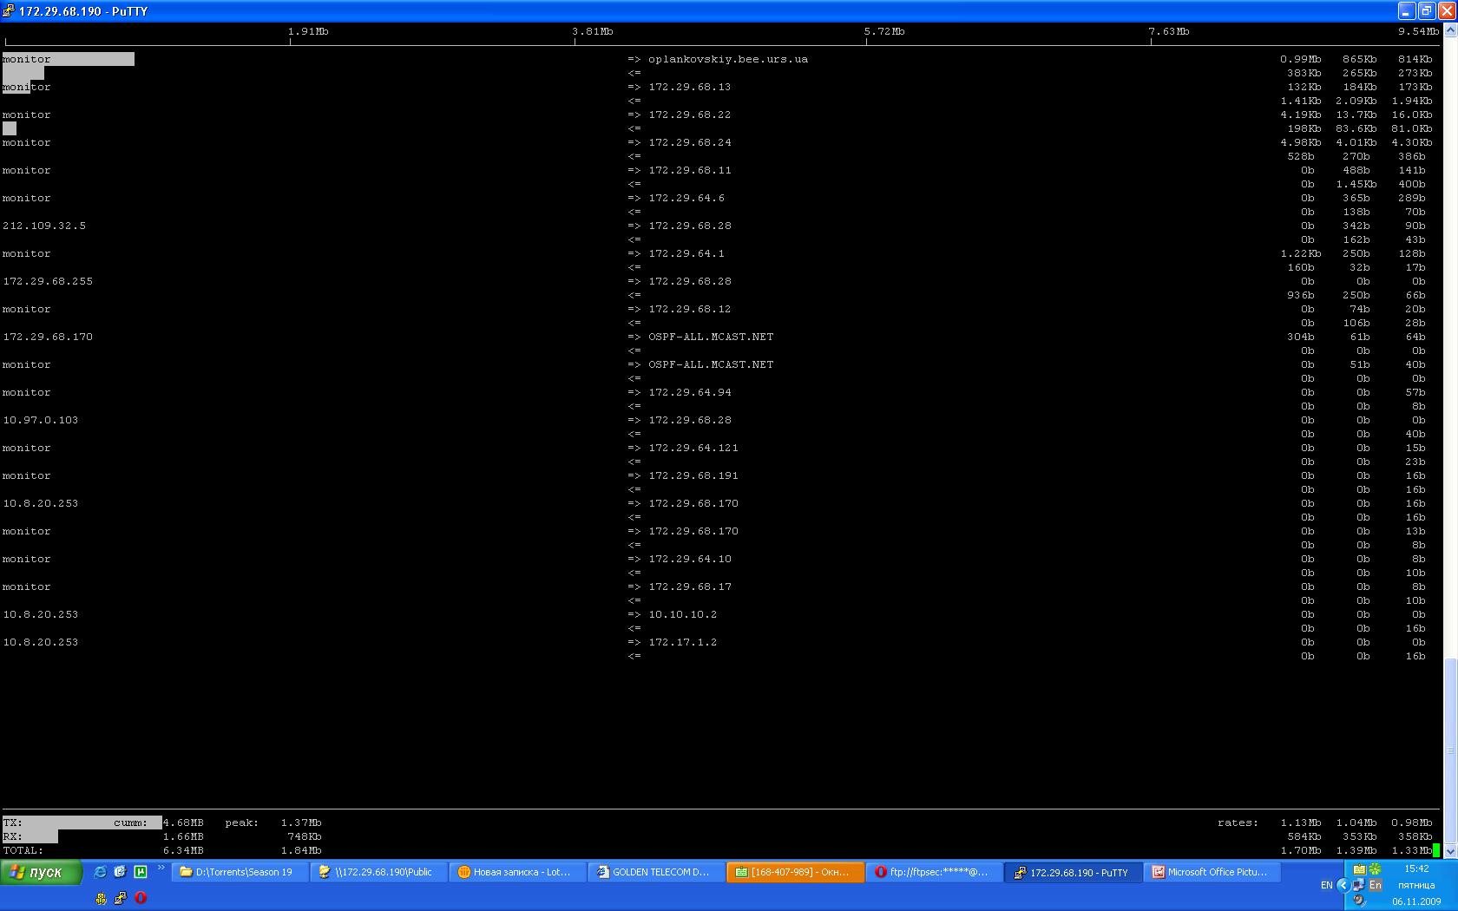Click the пуск Start button
The height and width of the screenshot is (911, 1458).
(41, 872)
